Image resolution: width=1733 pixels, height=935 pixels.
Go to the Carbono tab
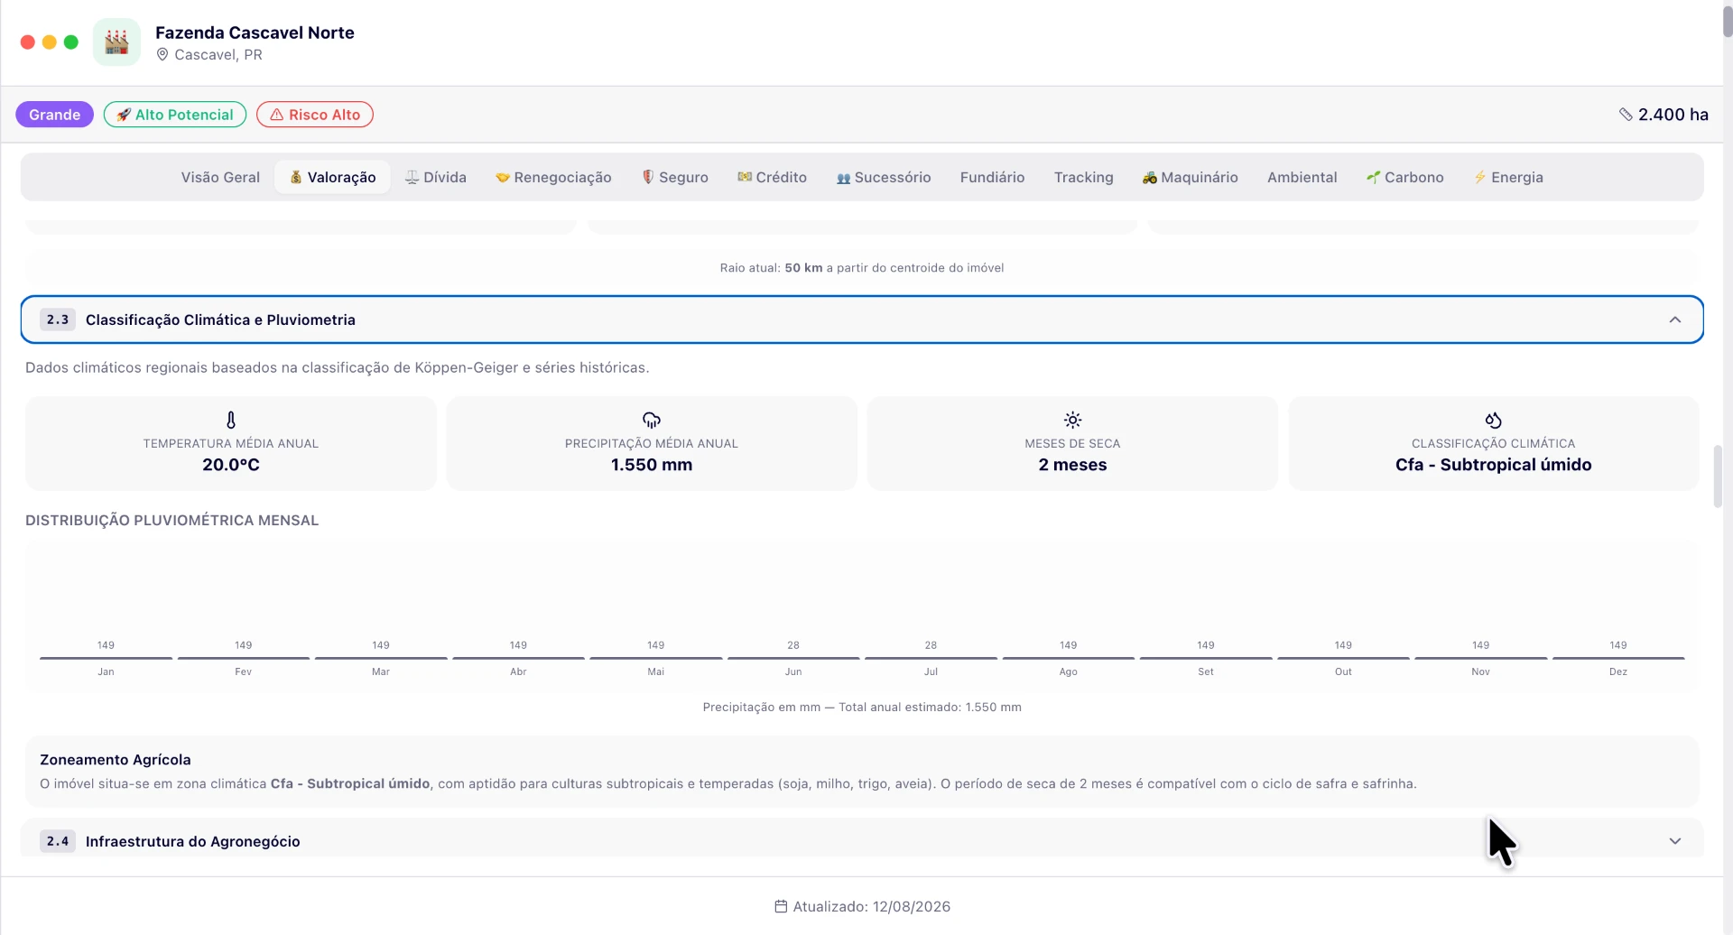coord(1405,177)
